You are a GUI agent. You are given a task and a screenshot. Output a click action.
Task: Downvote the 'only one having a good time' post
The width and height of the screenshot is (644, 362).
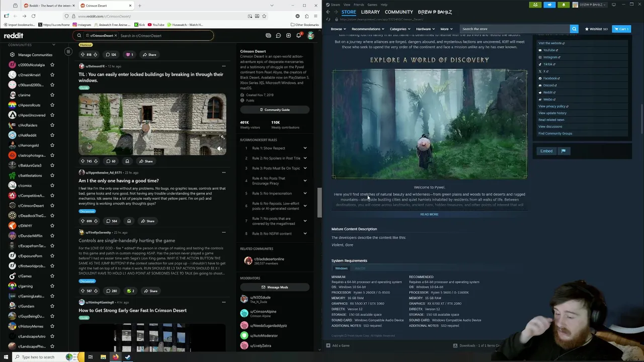95,221
